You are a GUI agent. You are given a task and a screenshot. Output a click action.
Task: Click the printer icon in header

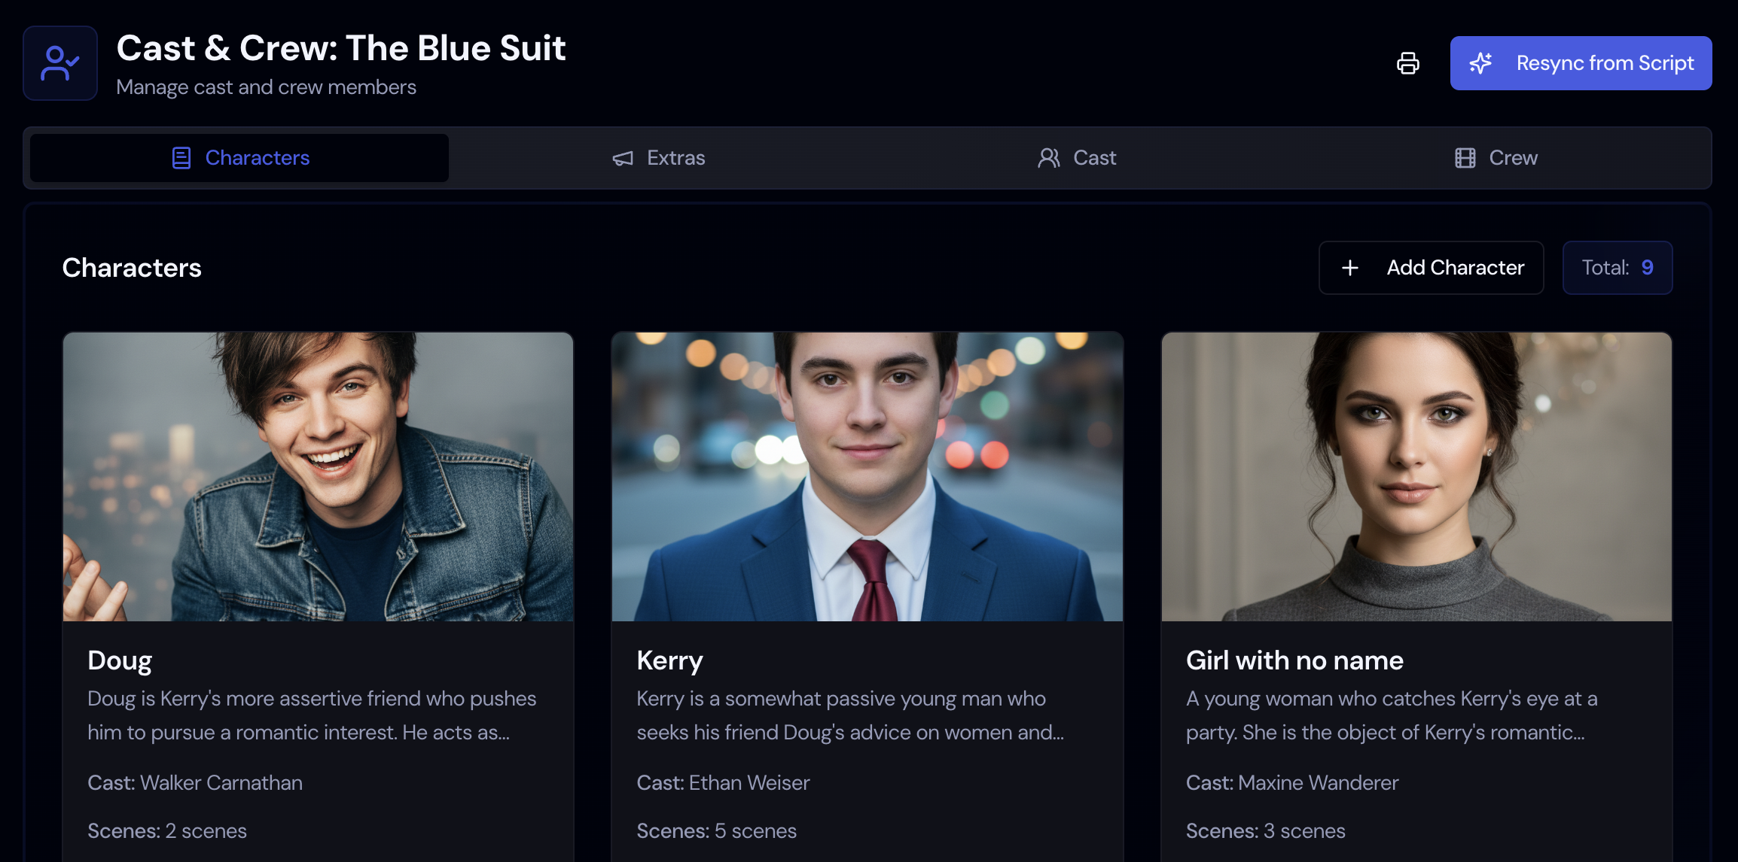[1407, 63]
